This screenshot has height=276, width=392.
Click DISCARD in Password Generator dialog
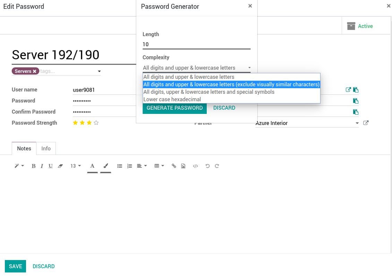pos(224,108)
